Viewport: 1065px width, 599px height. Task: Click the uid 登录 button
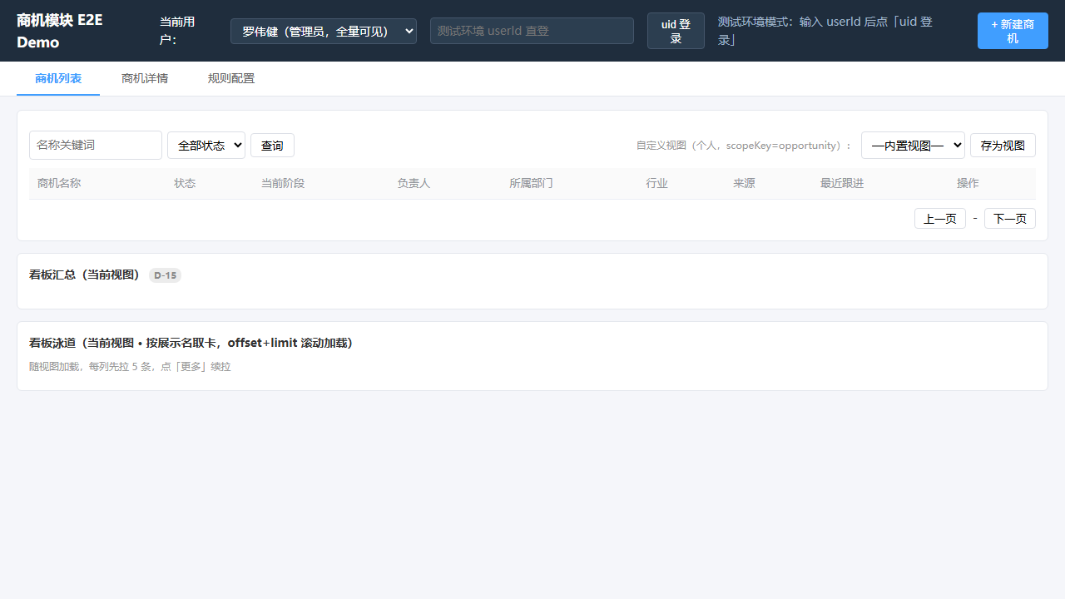coord(676,32)
